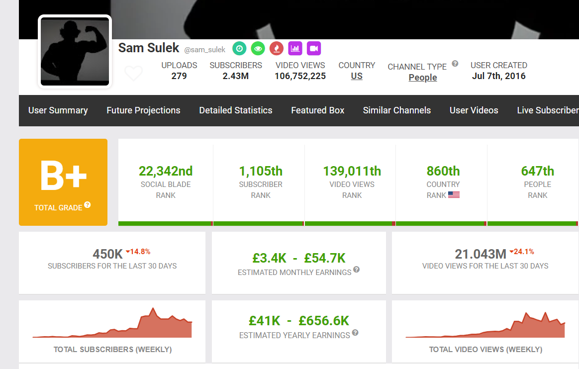The width and height of the screenshot is (579, 369).
Task: Click the Sam Sulek channel name
Action: pyautogui.click(x=149, y=48)
